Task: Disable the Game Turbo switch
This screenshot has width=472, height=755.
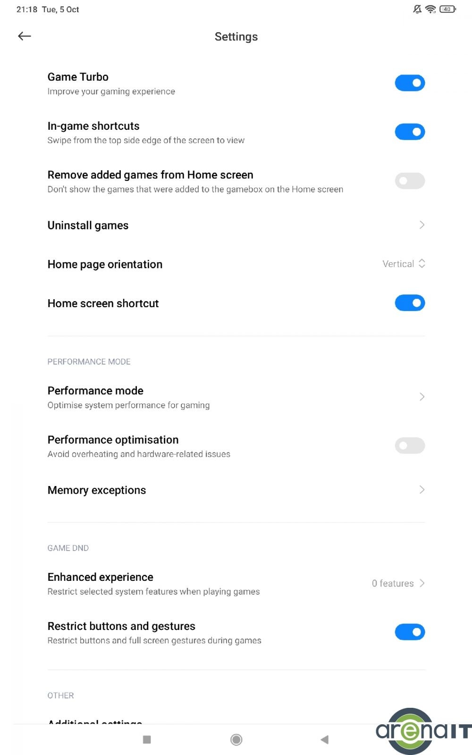Action: point(410,83)
